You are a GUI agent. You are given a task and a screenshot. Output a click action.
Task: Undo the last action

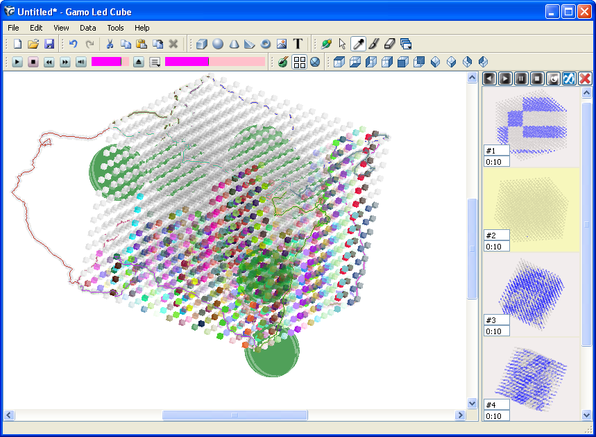74,44
